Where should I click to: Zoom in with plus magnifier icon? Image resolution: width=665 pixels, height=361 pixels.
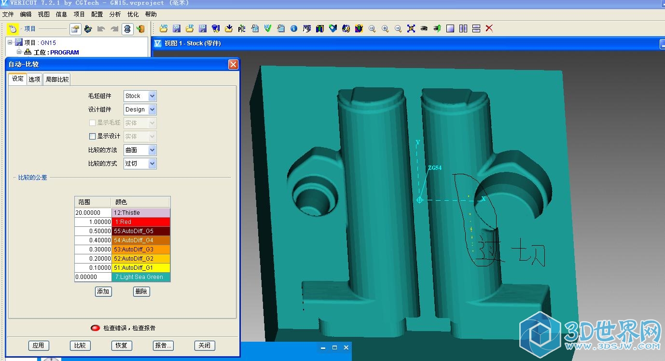(x=385, y=28)
